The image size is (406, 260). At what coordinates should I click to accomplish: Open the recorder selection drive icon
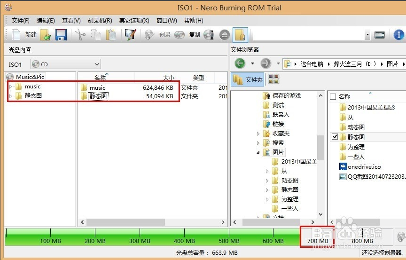point(380,35)
